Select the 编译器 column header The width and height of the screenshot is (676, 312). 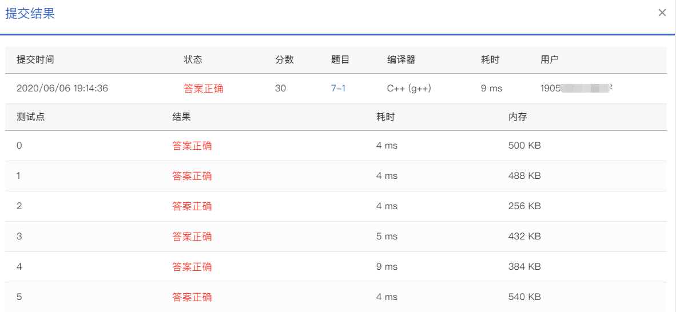(401, 60)
